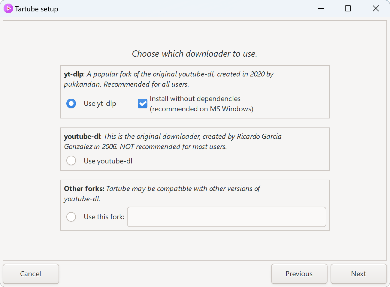Viewport: 390px width, 287px height.
Task: Select the Use yt-dlp radio button
Action: tap(71, 103)
